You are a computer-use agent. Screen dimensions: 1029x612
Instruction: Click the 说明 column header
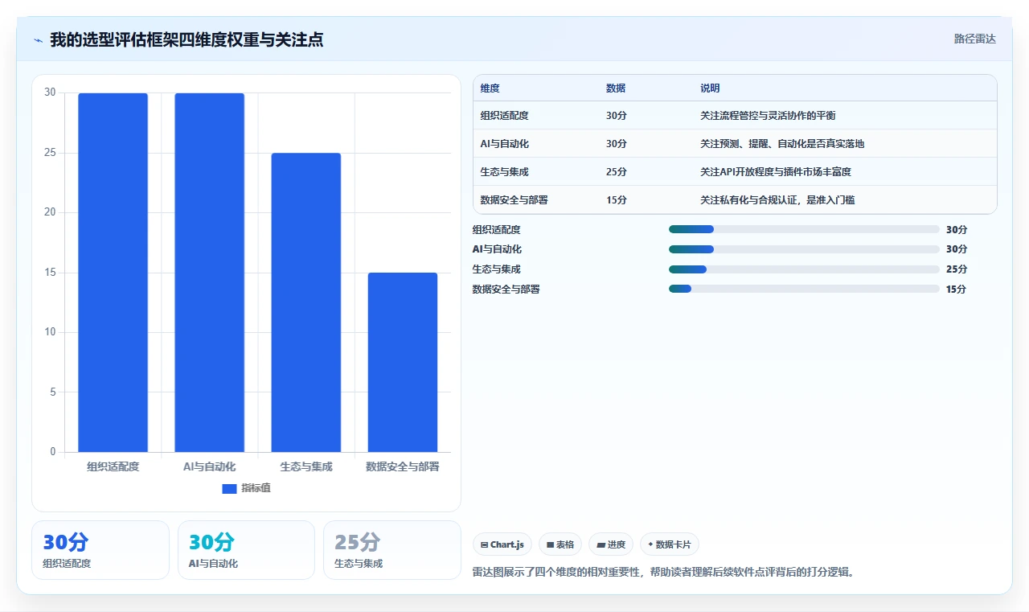click(710, 88)
